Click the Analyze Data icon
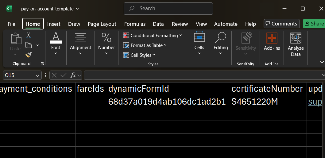The width and height of the screenshot is (325, 158). click(x=296, y=44)
